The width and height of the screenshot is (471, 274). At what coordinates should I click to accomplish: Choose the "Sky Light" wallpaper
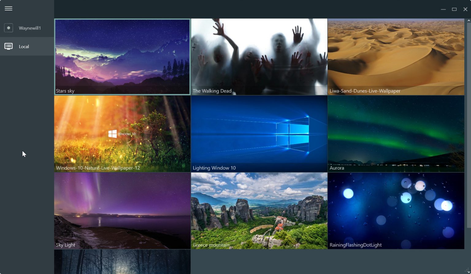(122, 211)
